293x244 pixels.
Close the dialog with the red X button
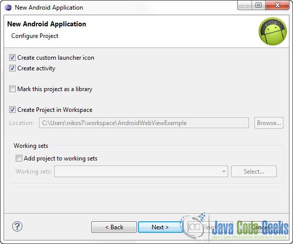pos(277,6)
